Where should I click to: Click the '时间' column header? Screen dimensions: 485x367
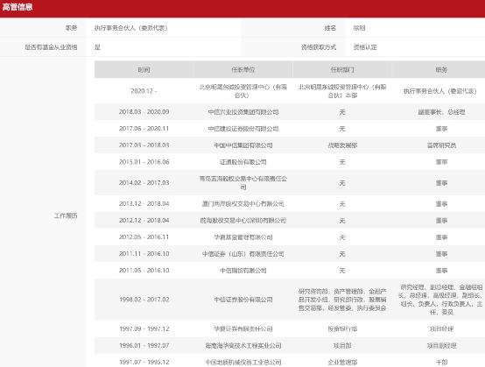tap(144, 69)
